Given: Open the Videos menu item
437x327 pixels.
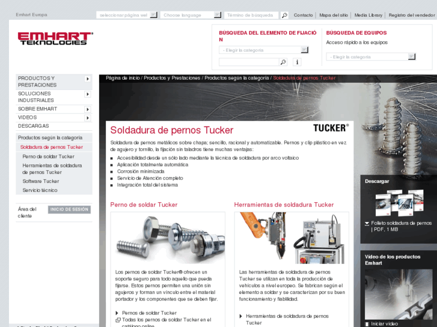Looking at the screenshot, I should point(54,118).
